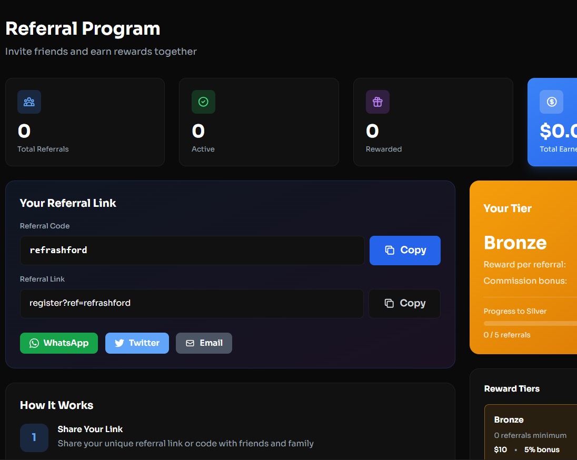This screenshot has width=577, height=460.
Task: Select the refrashford referral code input field
Action: (x=192, y=250)
